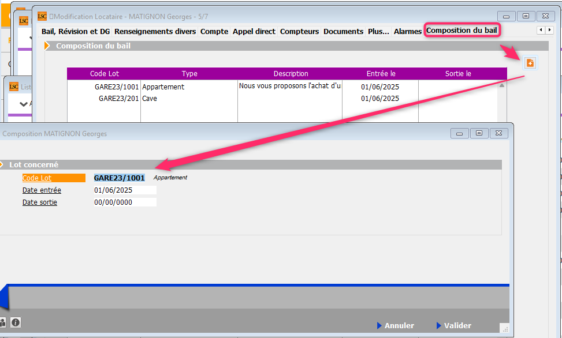Maximize the Modification Locataire window

tap(526, 16)
